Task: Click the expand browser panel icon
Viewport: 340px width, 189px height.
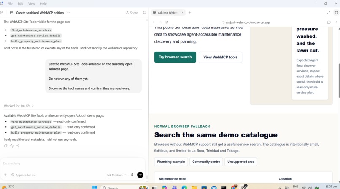Action: pyautogui.click(x=328, y=13)
